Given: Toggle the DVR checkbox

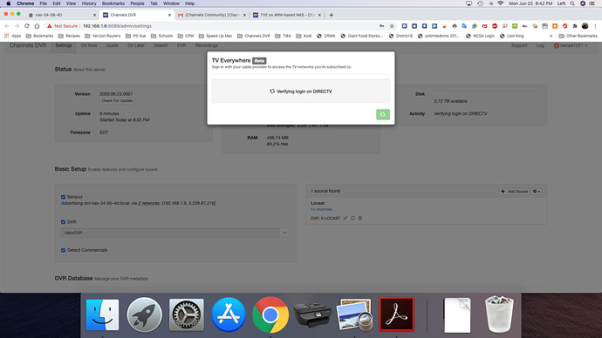Looking at the screenshot, I should (x=63, y=222).
